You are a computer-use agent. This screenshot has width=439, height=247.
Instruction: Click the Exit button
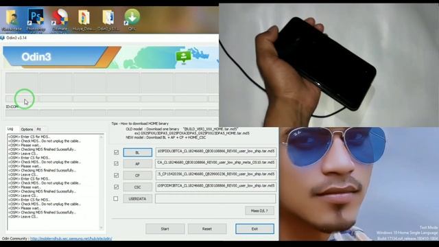[254, 228]
